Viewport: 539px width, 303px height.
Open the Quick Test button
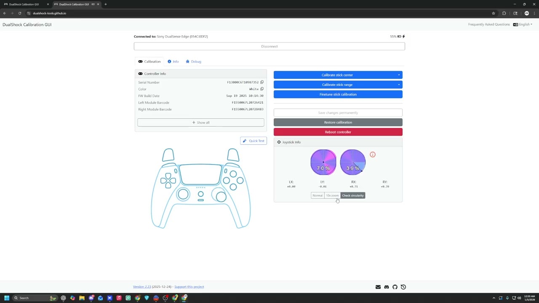point(253,141)
